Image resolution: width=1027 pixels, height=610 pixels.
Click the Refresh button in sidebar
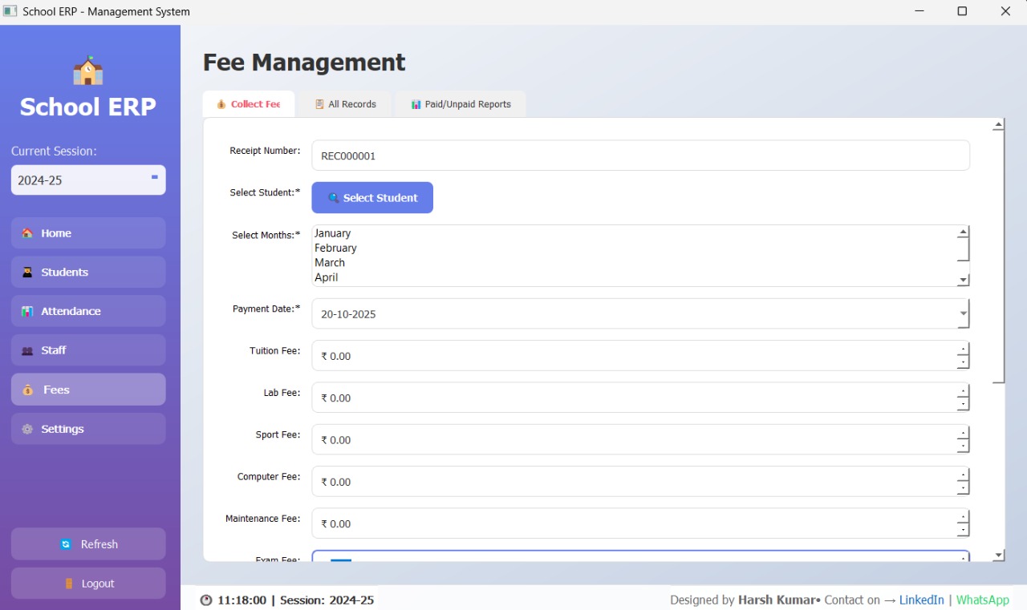point(88,544)
